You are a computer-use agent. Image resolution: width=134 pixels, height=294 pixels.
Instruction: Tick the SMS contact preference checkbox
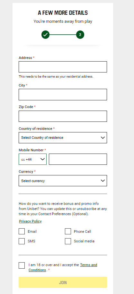pyautogui.click(x=22, y=241)
